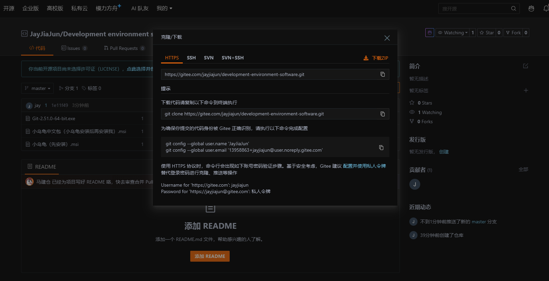549x281 pixels.
Task: Click 标签 0 tags link
Action: (91, 88)
